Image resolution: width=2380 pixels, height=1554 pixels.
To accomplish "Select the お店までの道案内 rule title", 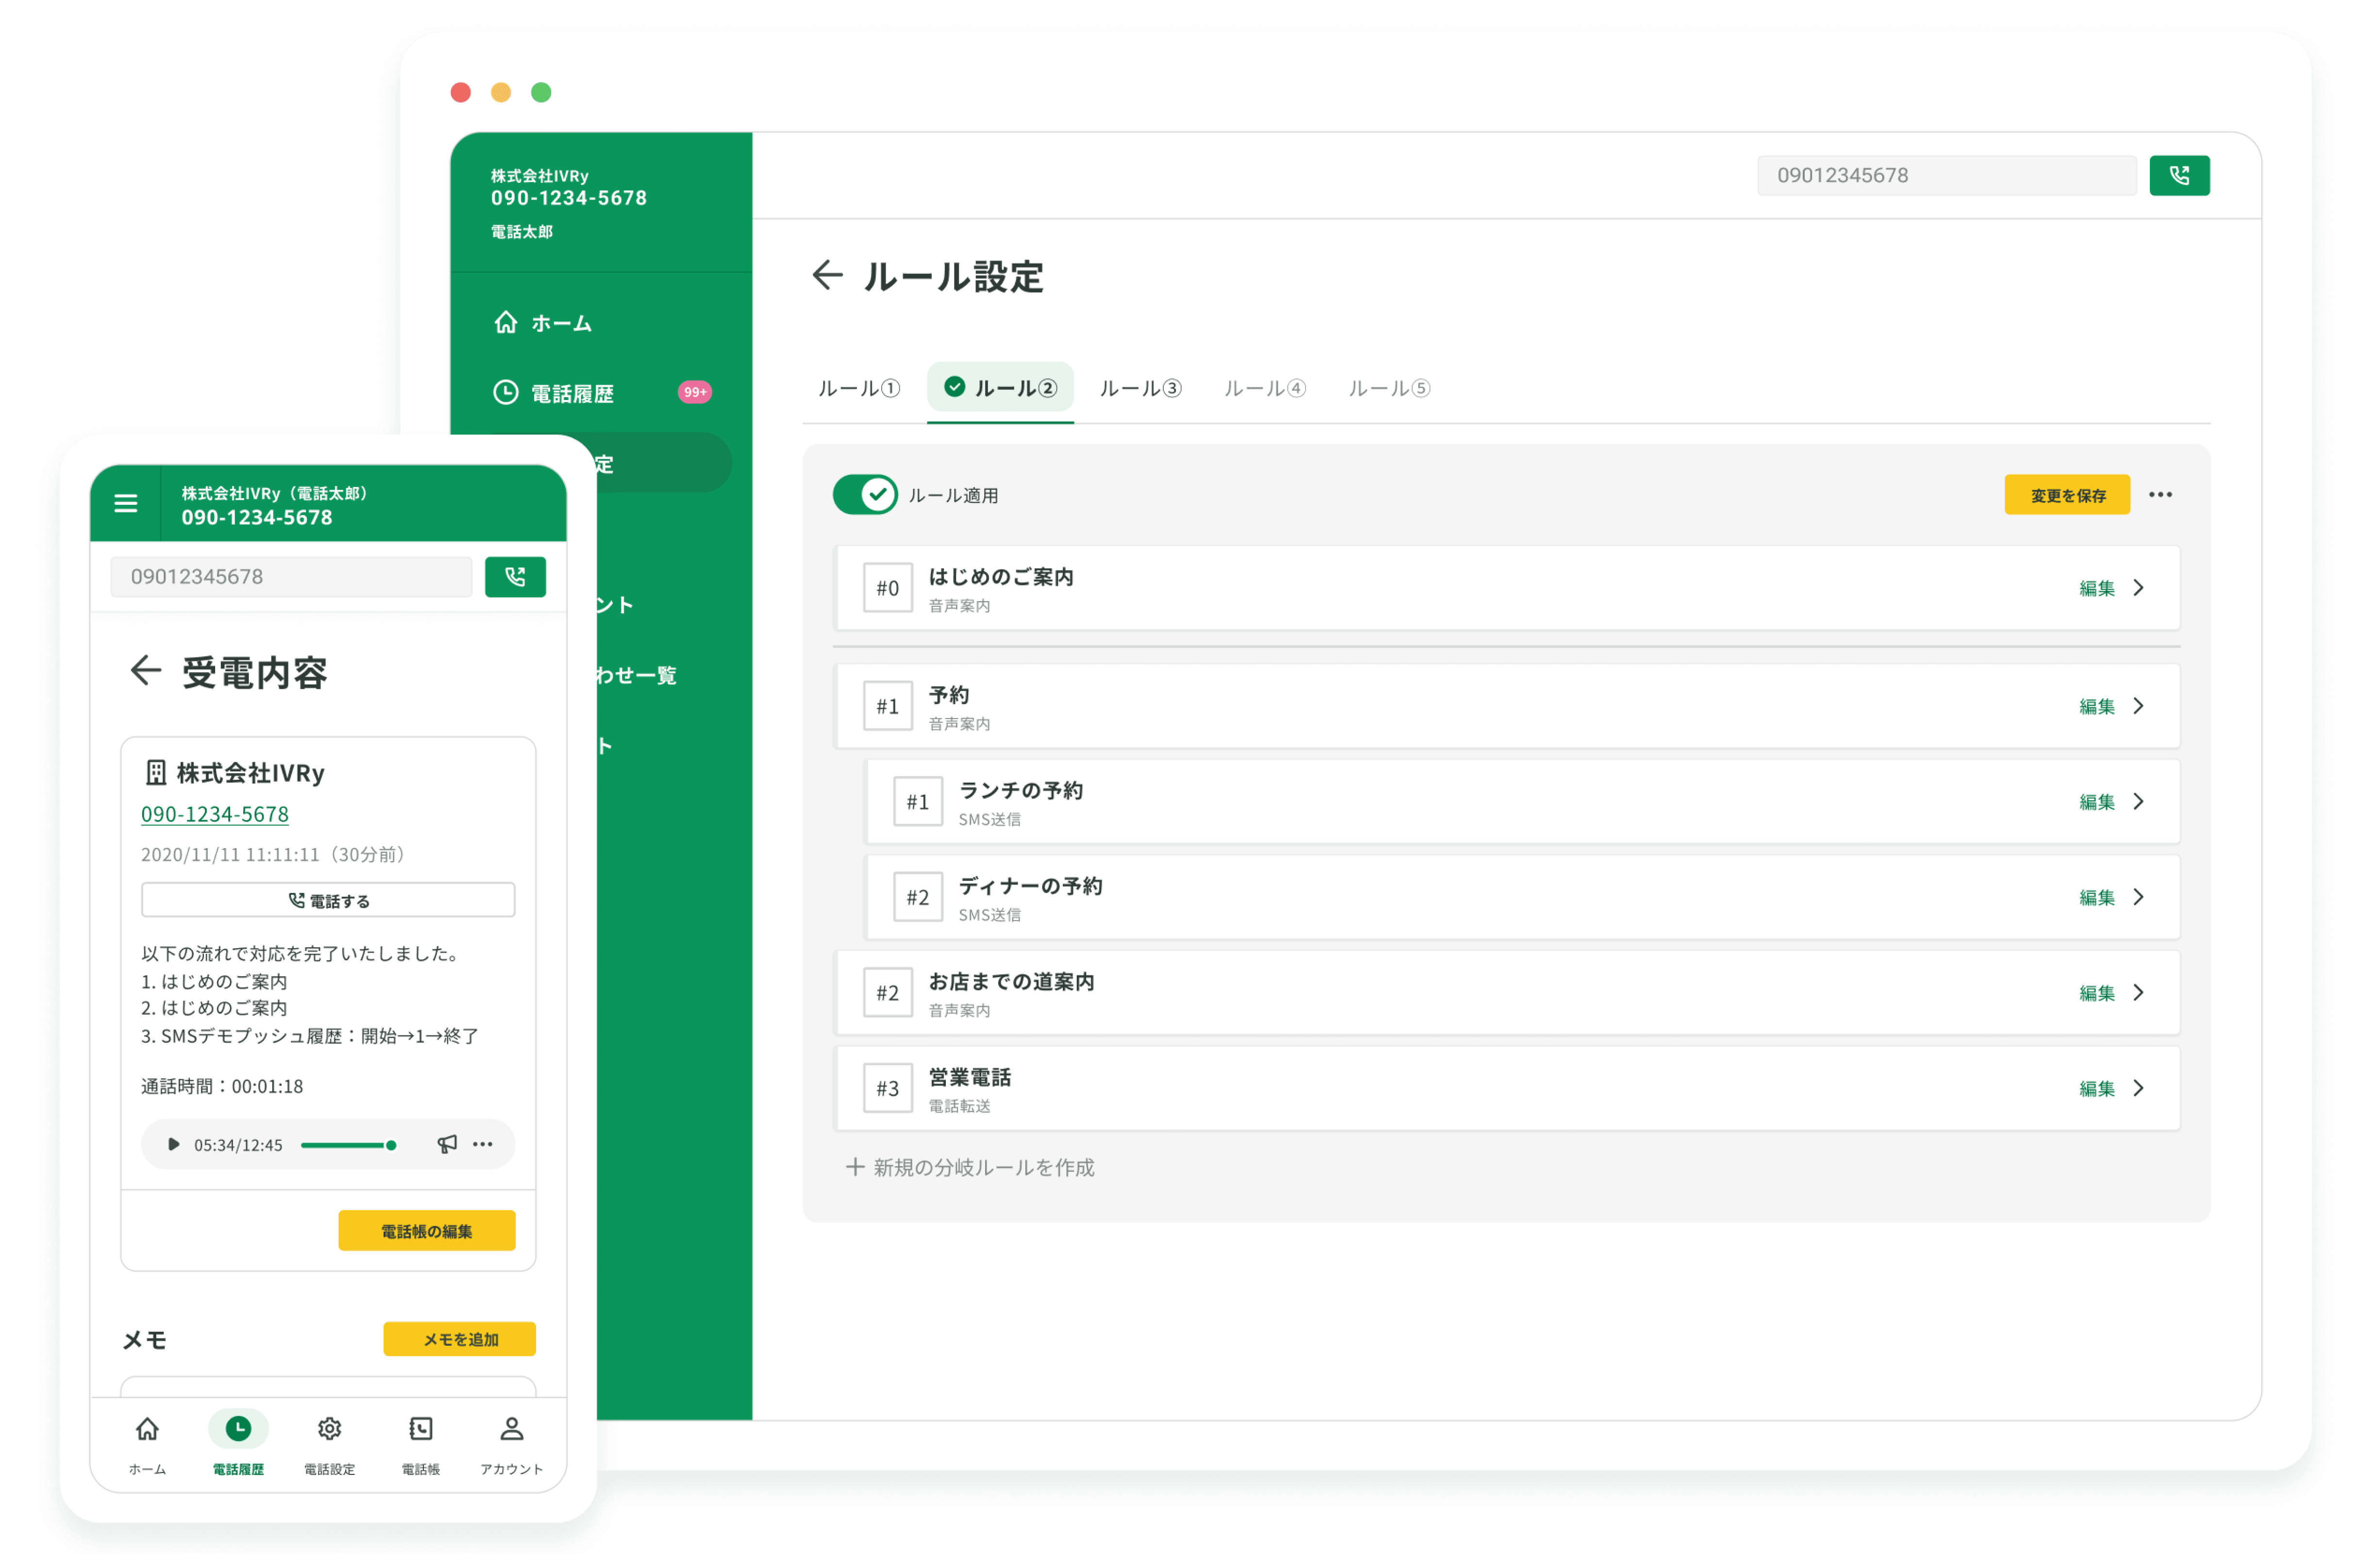I will click(x=1011, y=982).
